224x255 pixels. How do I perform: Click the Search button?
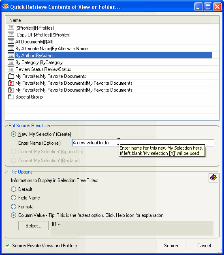(x=171, y=245)
